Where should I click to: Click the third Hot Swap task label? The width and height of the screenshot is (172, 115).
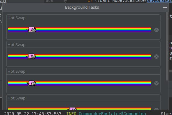(x=16, y=71)
